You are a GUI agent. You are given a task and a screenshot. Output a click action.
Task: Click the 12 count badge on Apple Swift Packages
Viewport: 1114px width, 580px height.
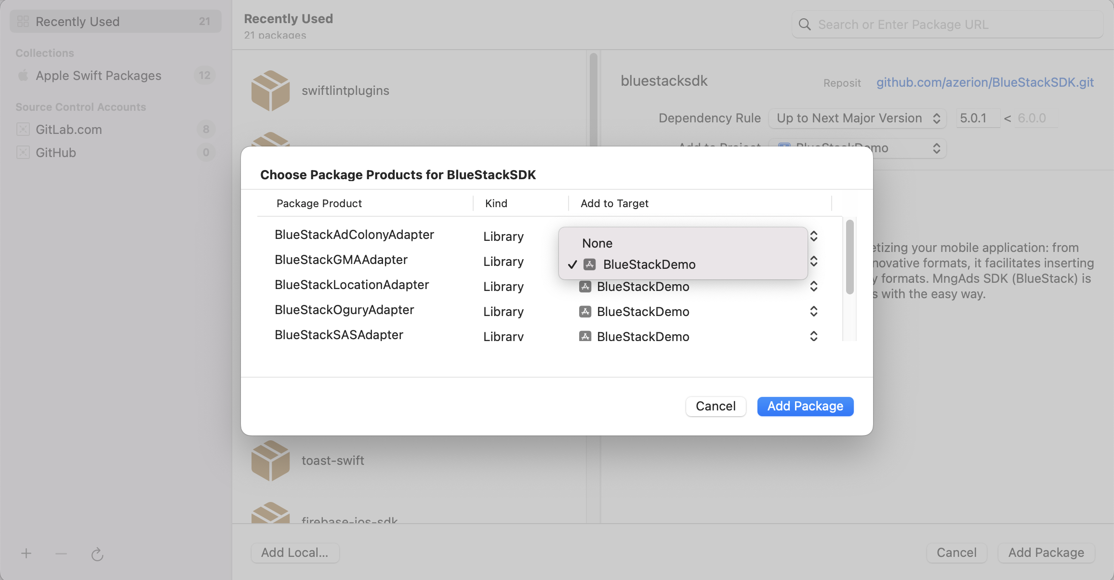point(205,76)
